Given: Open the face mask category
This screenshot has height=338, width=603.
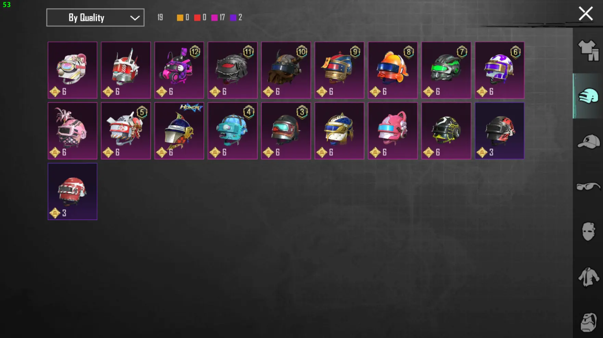Looking at the screenshot, I should coord(588,231).
